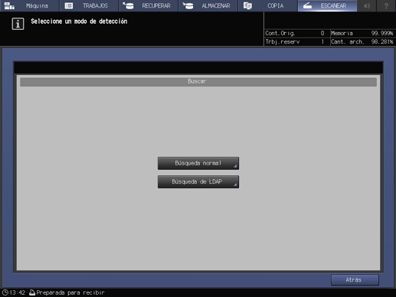Click 'Preparada para recibir' status text
Screen dimensions: 396x297
(x=70, y=292)
